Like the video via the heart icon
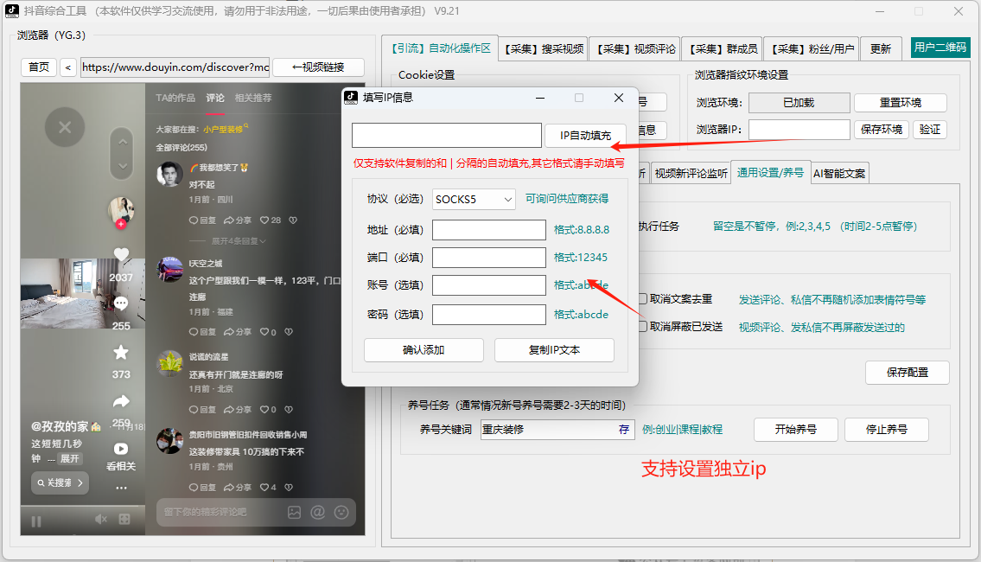Image resolution: width=981 pixels, height=562 pixels. (120, 252)
